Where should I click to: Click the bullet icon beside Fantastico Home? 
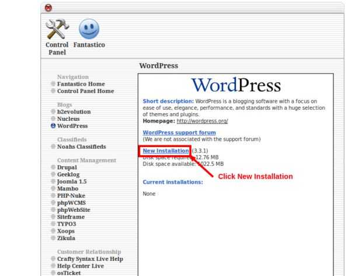coord(53,84)
